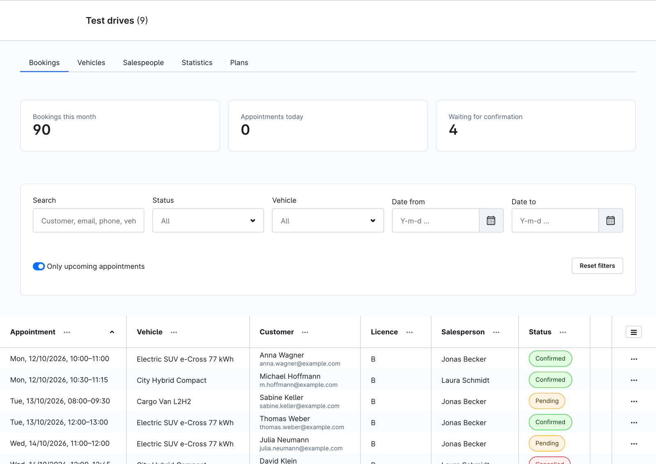Open the Date from calendar picker

[491, 221]
